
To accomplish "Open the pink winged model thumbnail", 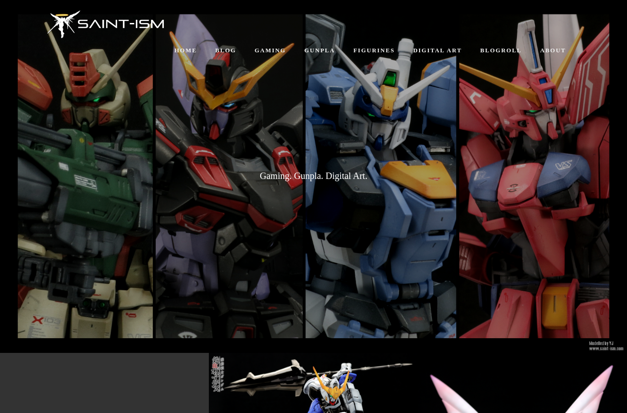I will pos(522,383).
